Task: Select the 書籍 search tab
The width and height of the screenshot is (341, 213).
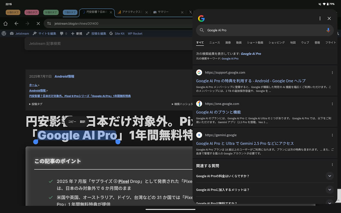Action: 317,43
